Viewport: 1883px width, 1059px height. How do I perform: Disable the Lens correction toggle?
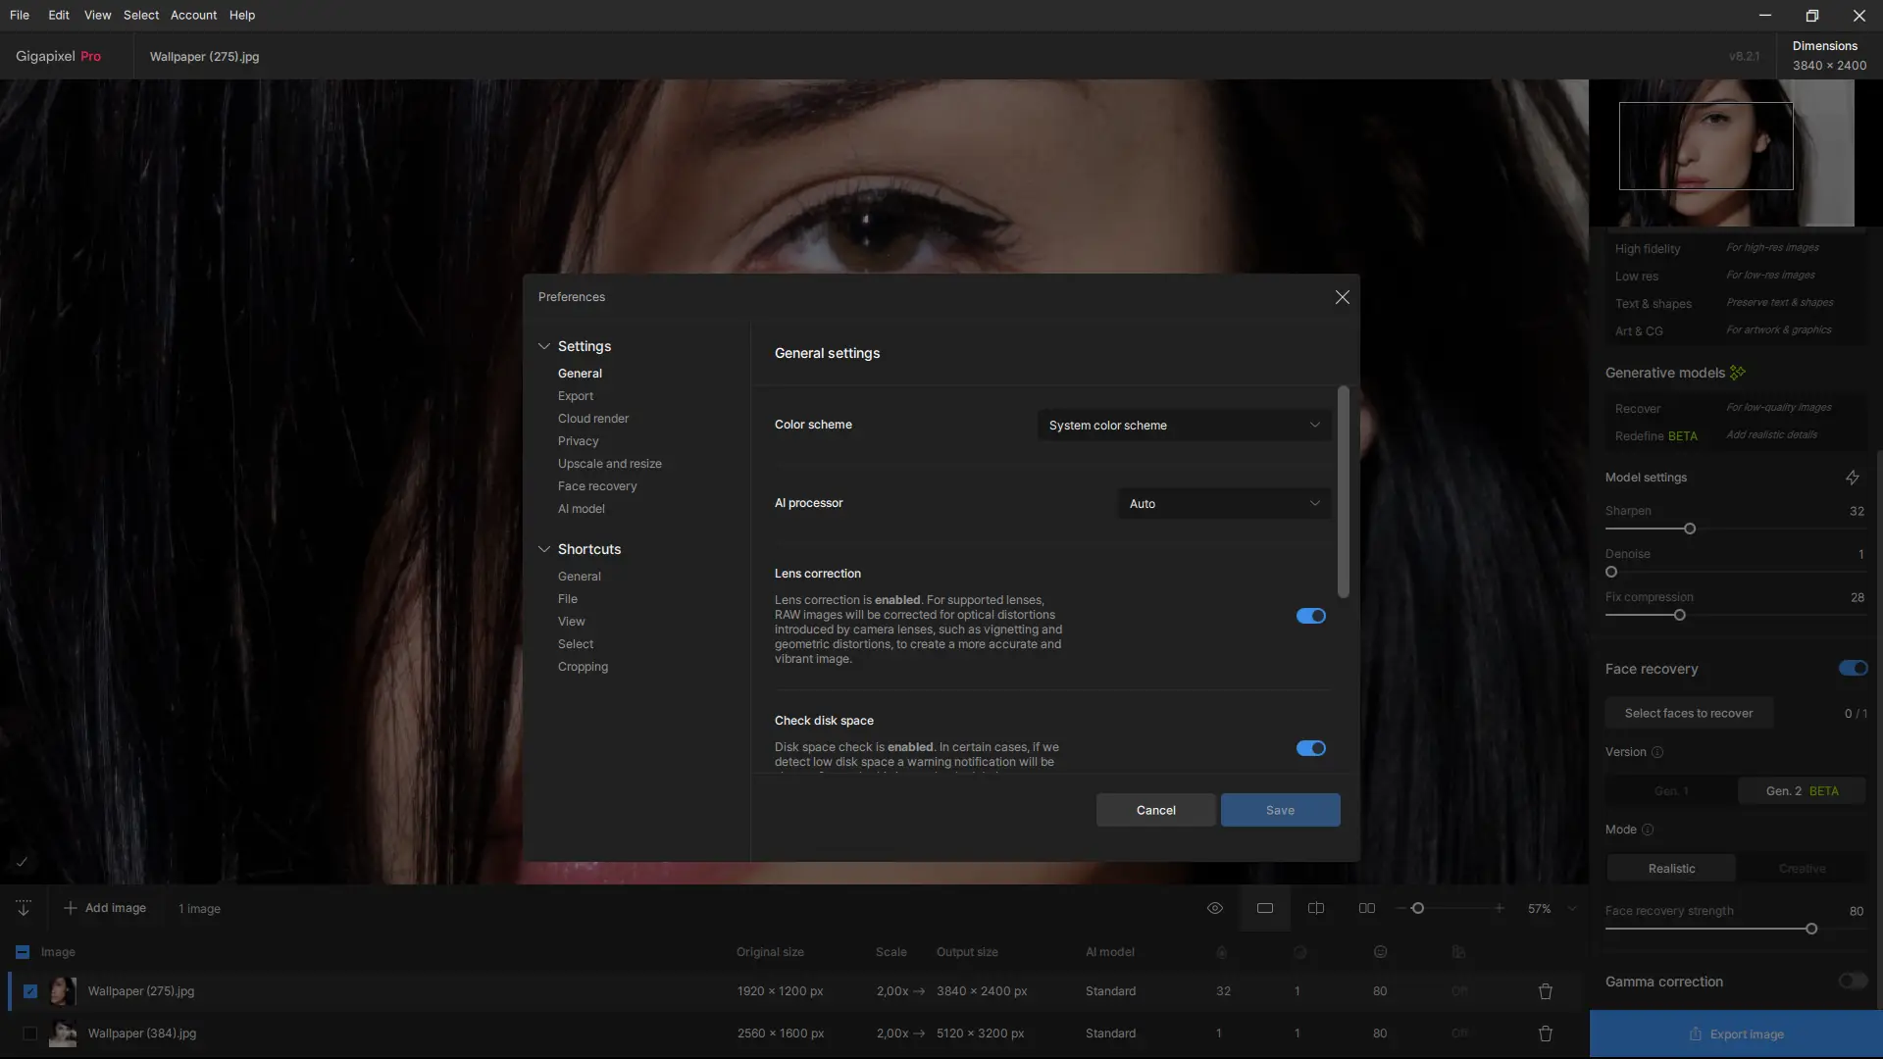coord(1310,616)
